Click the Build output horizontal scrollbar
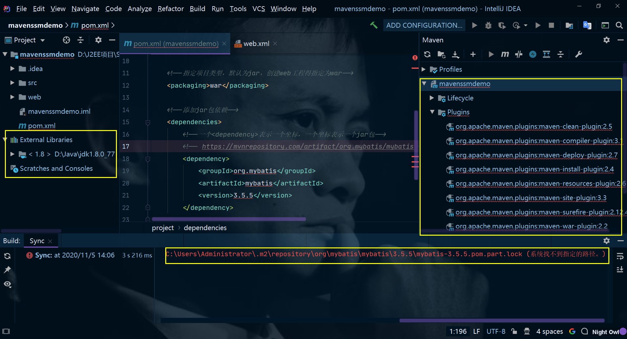The image size is (627, 339). pyautogui.click(x=502, y=321)
